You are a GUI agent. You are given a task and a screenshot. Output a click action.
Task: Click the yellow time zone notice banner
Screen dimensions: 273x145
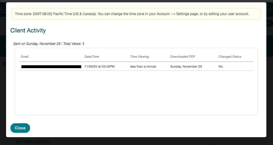136,14
